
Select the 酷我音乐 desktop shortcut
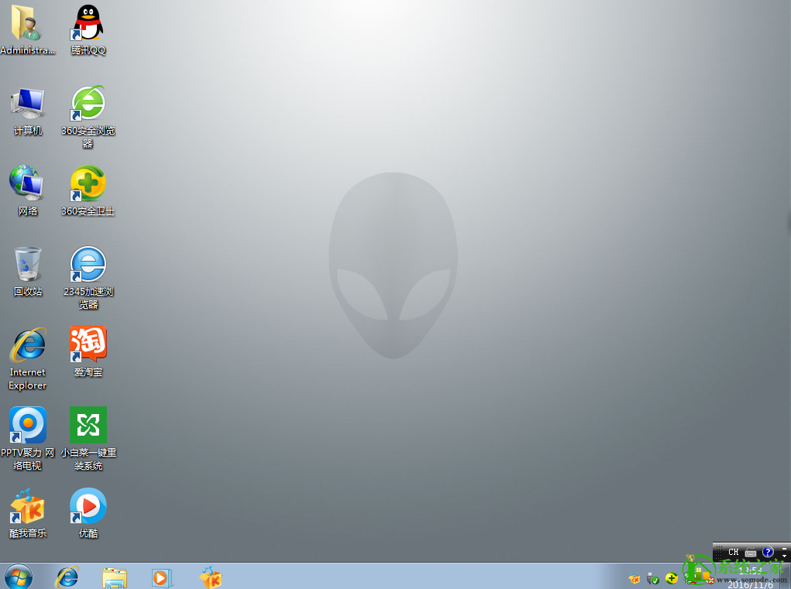(28, 506)
